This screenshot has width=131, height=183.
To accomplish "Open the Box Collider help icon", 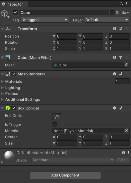I will (x=115, y=108).
